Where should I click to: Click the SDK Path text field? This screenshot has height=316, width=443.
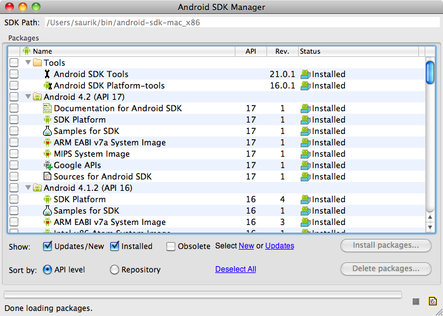point(242,22)
